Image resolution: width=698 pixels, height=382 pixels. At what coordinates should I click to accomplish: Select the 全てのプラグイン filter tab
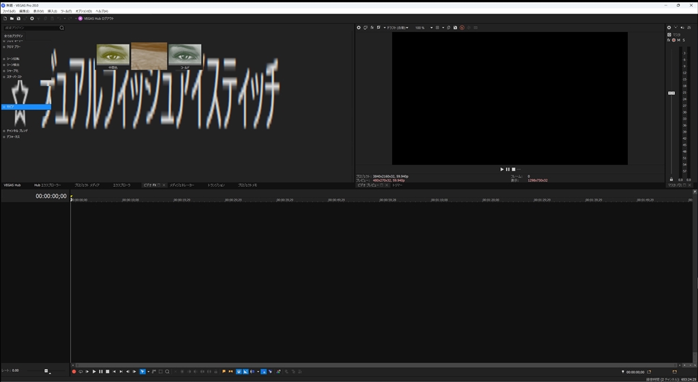coord(14,35)
